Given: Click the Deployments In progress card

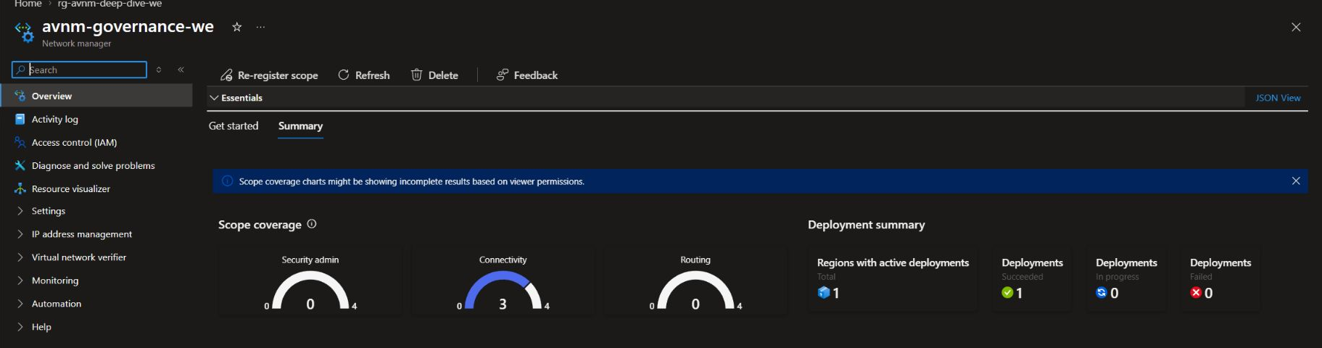Looking at the screenshot, I should click(1126, 280).
